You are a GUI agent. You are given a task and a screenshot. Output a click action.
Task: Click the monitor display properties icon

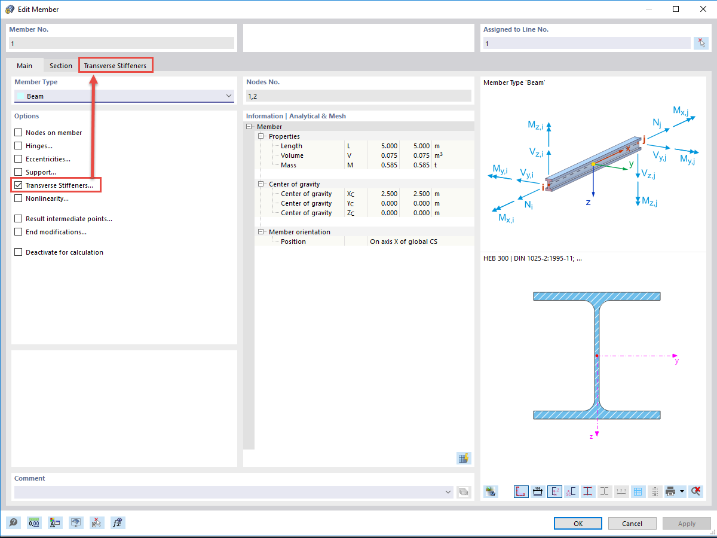[76, 522]
